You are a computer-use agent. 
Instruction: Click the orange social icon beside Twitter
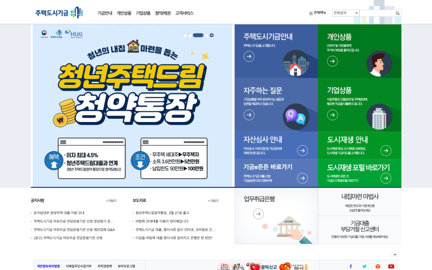click(377, 266)
